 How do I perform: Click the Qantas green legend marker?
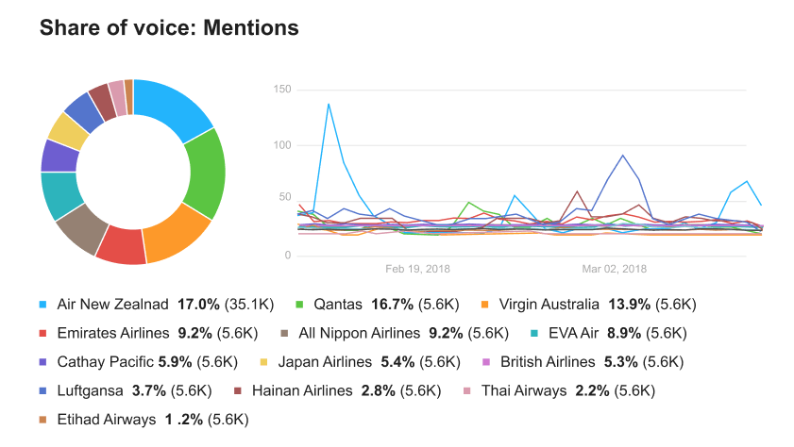coord(299,305)
